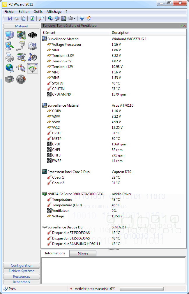Click the blue motherboard toolbar icon
This screenshot has height=294, width=189.
coord(64,18)
